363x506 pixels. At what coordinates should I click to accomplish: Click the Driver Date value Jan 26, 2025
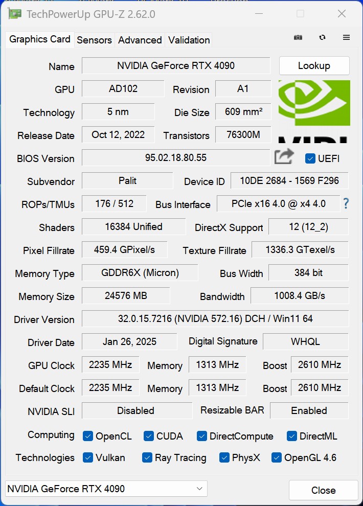[x=129, y=341]
